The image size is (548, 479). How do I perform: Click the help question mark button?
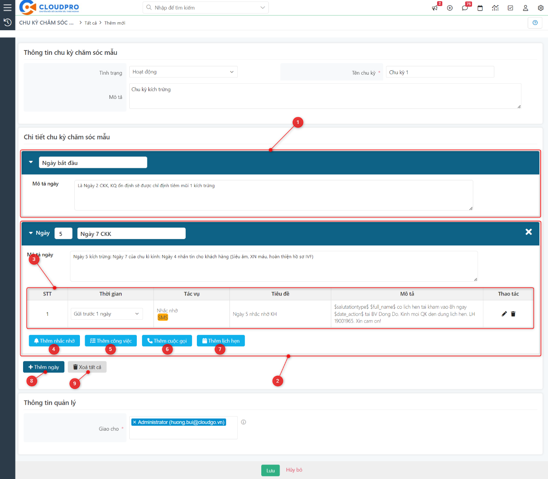coord(535,23)
